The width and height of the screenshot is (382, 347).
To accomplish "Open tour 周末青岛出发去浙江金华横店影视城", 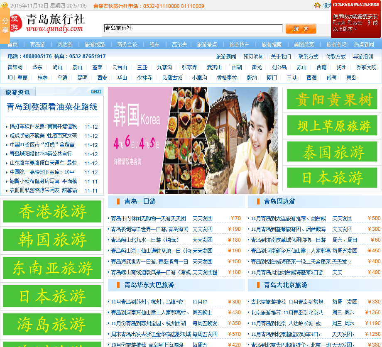I will click(x=151, y=334).
